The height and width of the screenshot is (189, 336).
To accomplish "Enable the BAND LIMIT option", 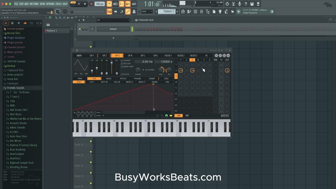I will [x=127, y=67].
